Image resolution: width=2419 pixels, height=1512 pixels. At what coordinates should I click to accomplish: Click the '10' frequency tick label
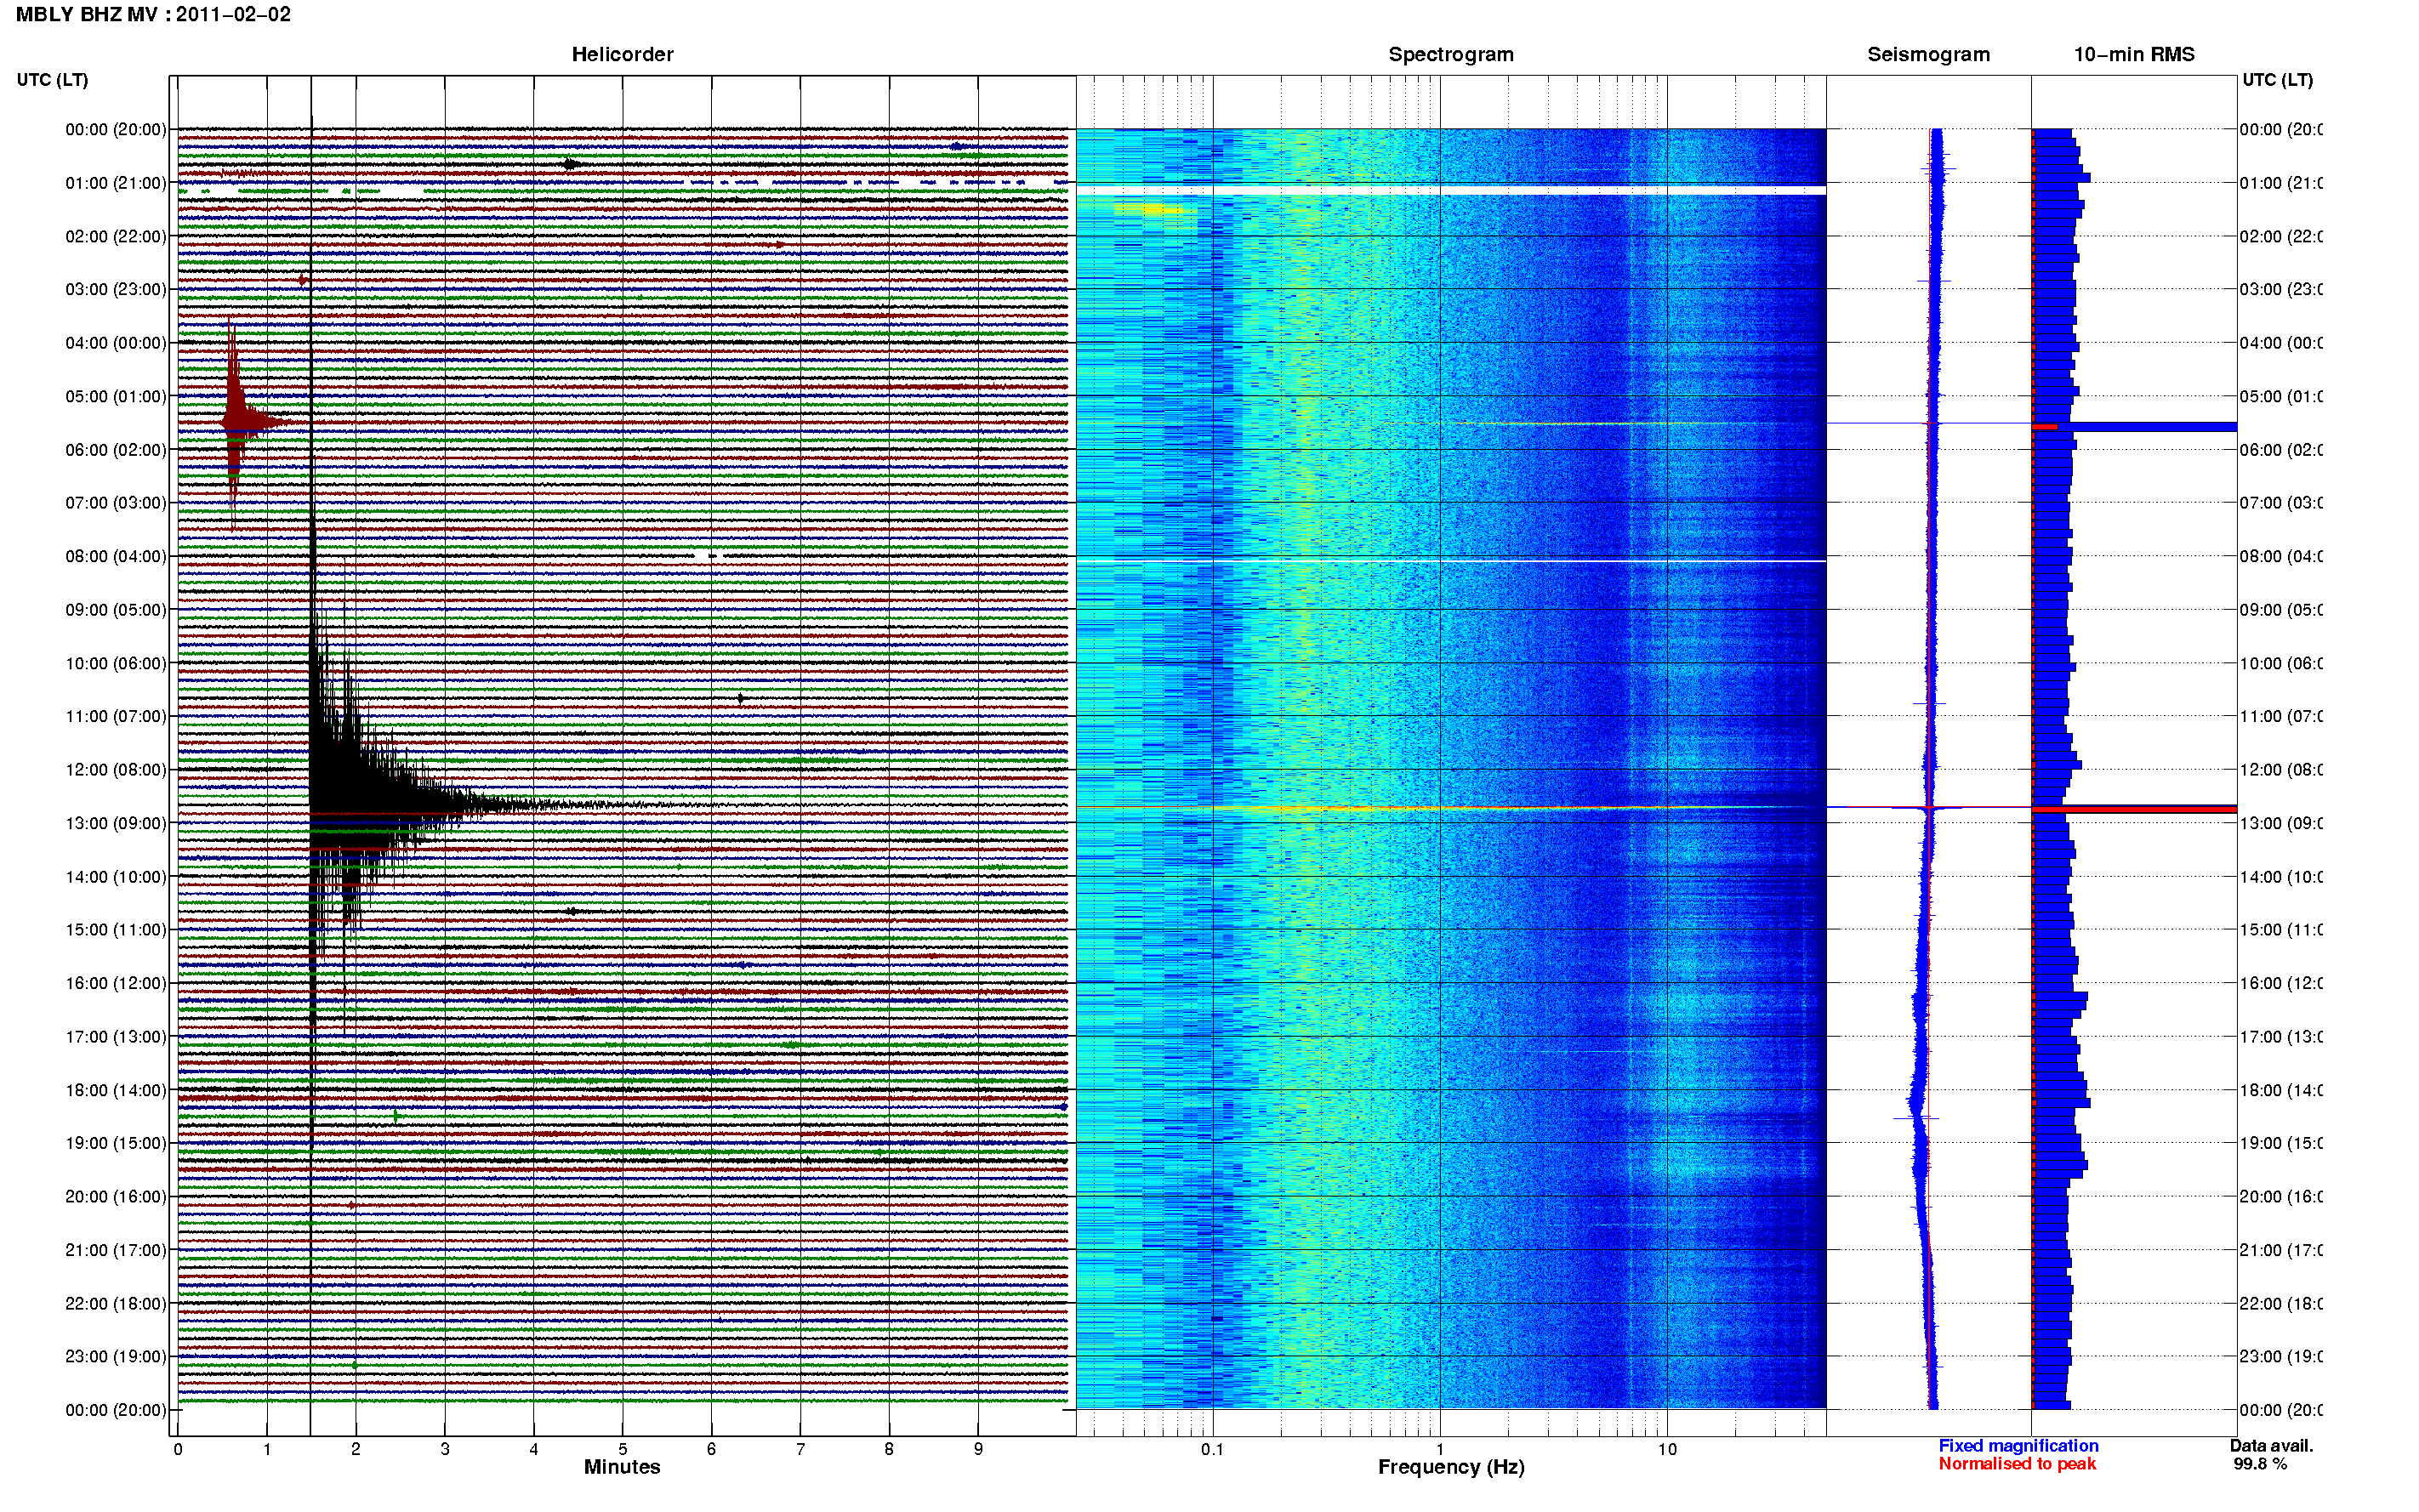1667,1449
